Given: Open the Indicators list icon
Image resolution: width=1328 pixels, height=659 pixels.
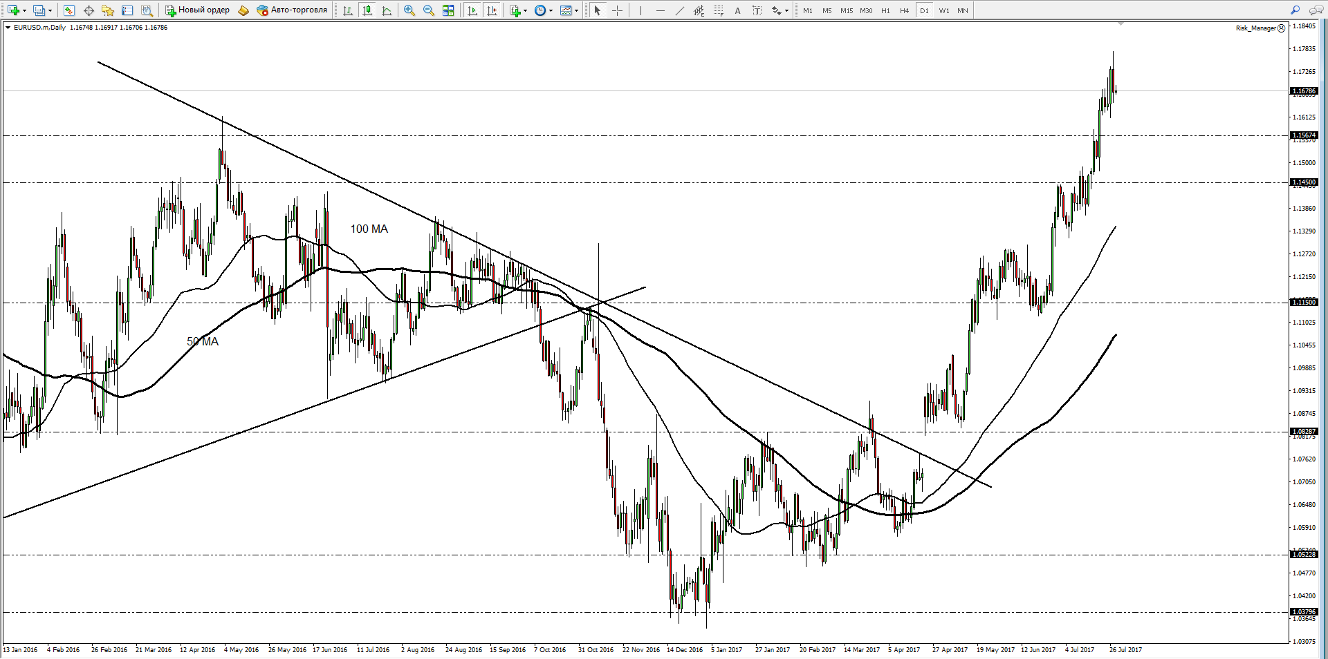Looking at the screenshot, I should [x=515, y=10].
